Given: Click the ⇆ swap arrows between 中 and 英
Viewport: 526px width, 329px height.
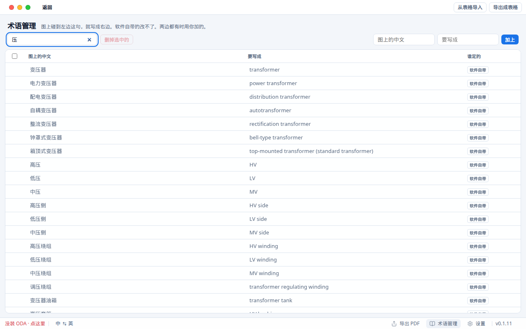Looking at the screenshot, I should [65, 324].
